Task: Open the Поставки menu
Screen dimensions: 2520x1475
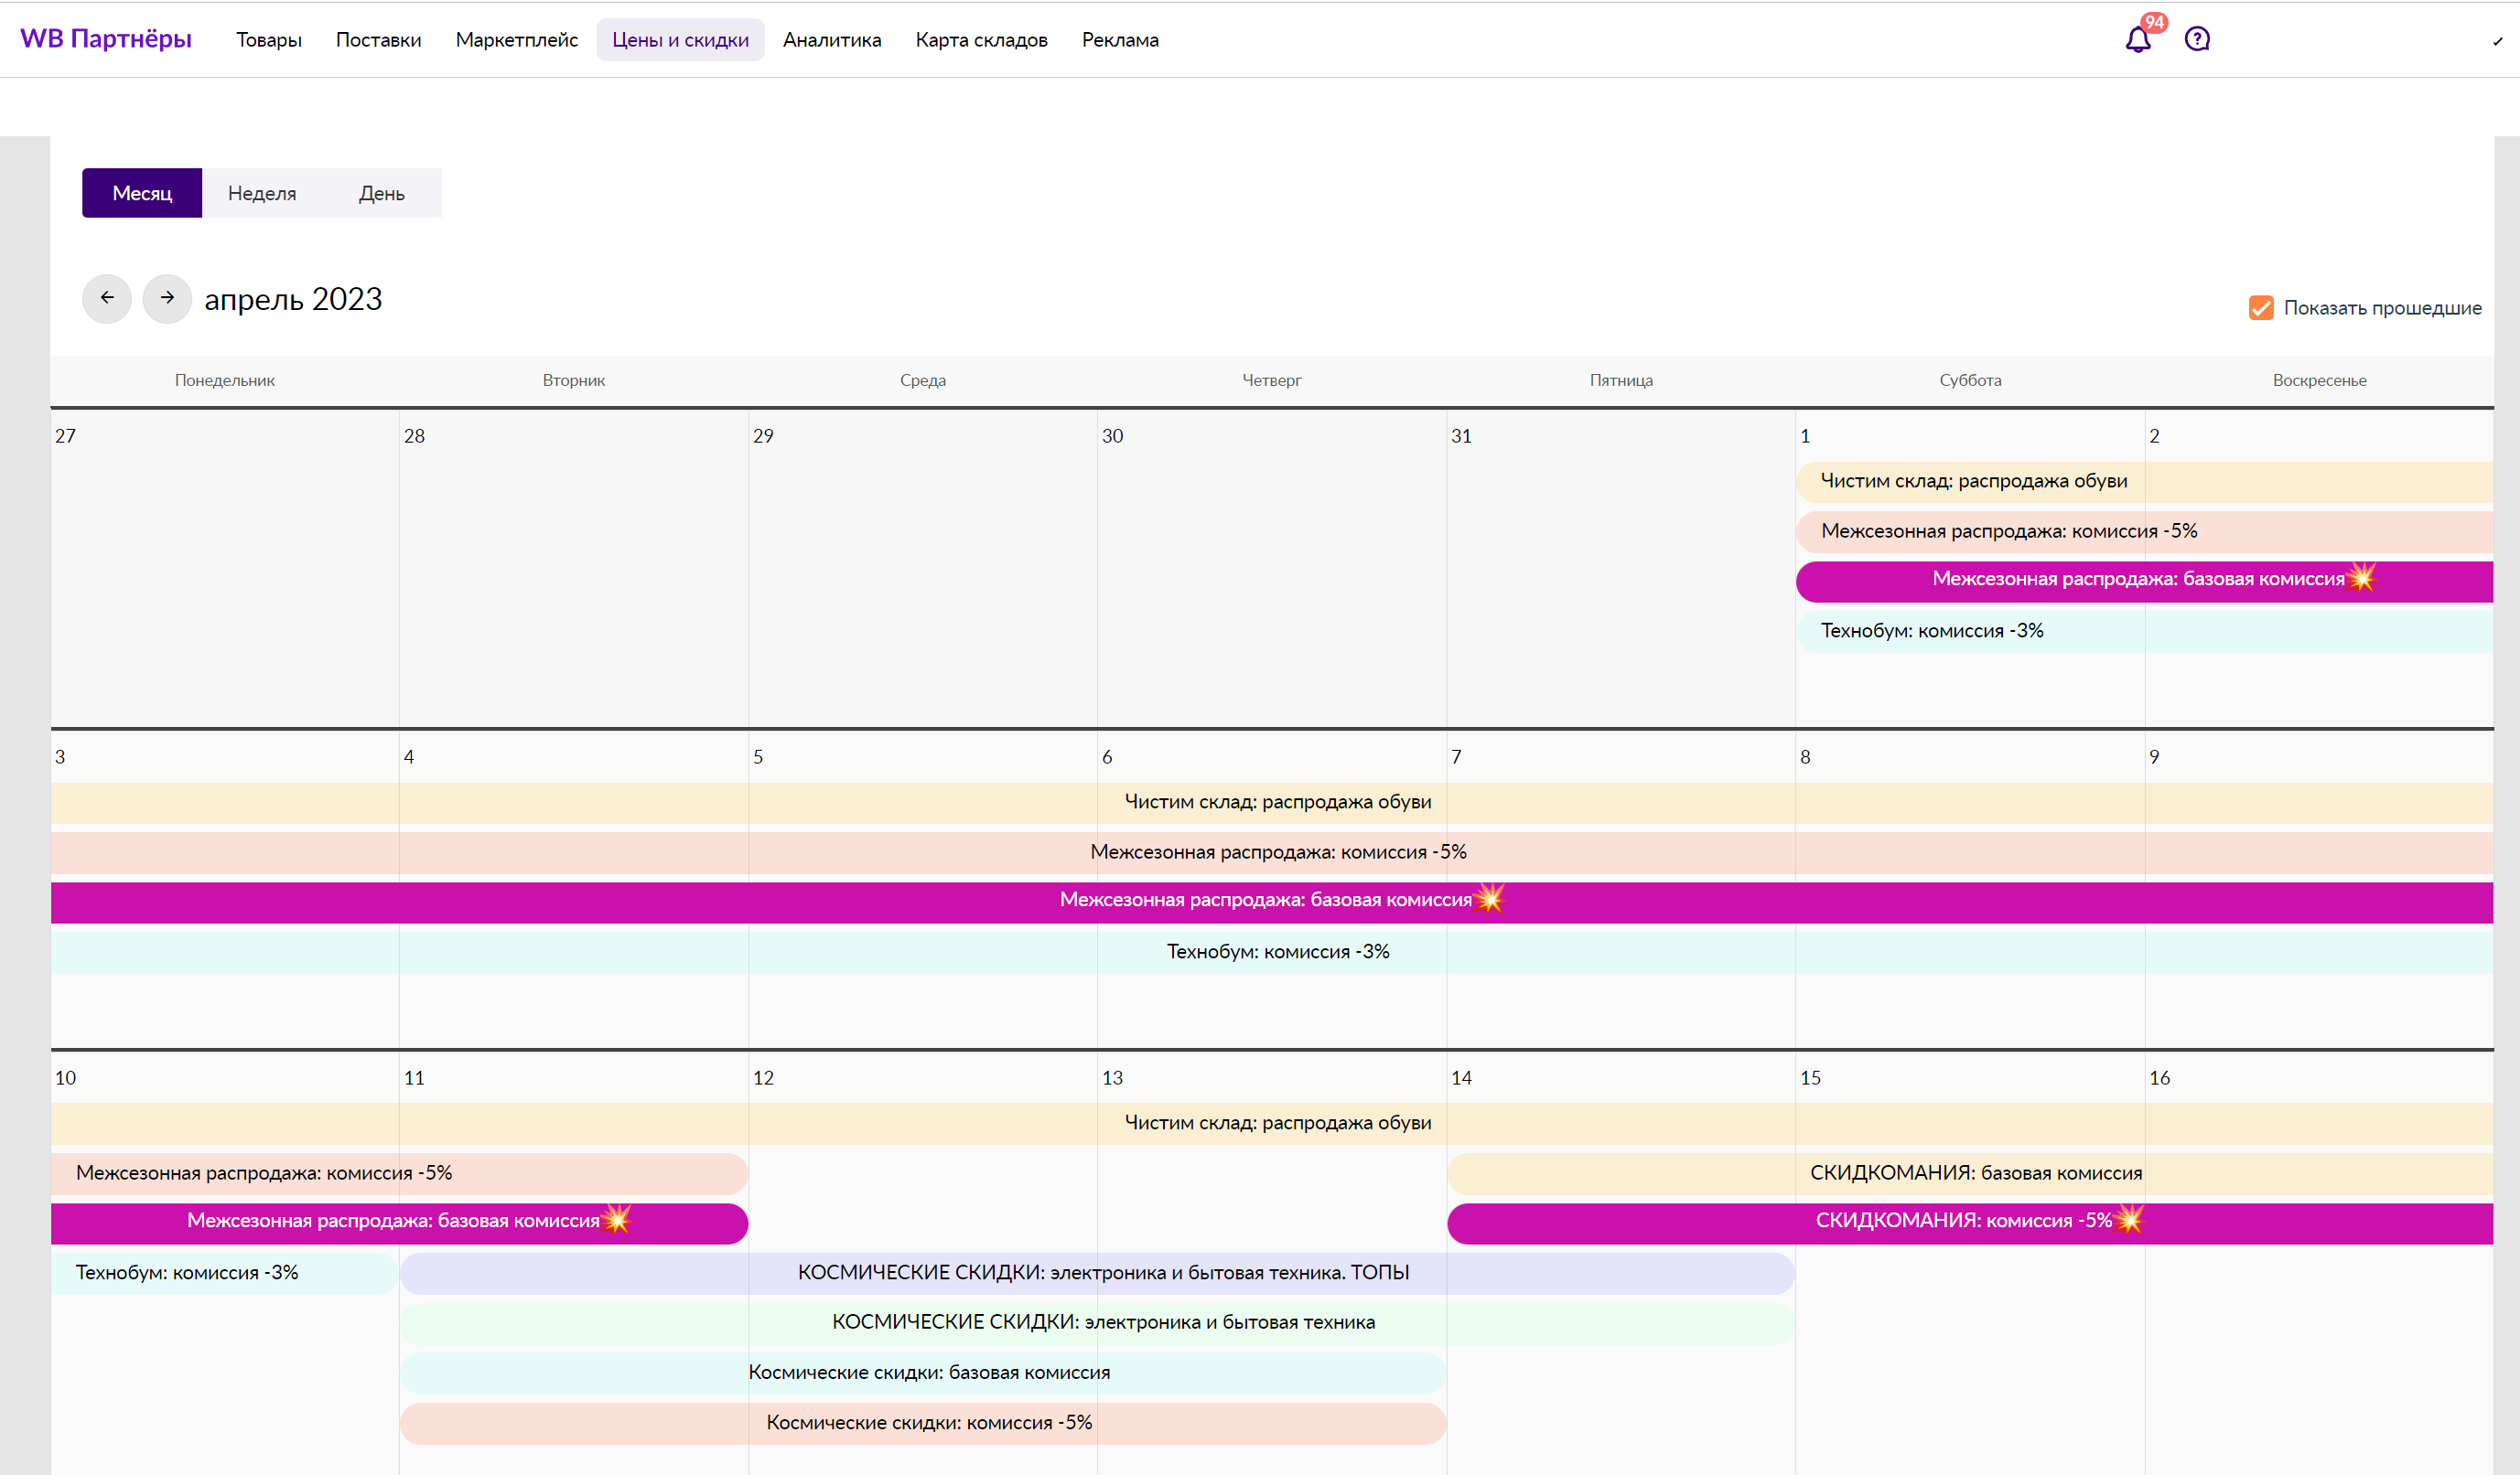Action: click(x=378, y=40)
